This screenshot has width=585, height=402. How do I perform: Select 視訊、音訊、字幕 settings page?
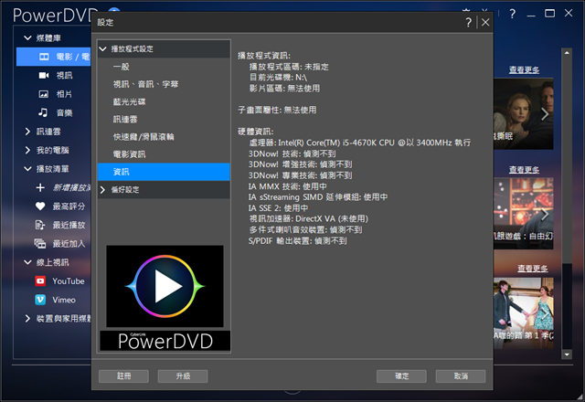click(x=164, y=84)
